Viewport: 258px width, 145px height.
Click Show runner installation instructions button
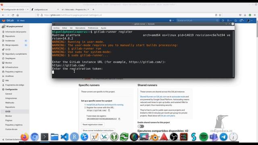(x=98, y=130)
